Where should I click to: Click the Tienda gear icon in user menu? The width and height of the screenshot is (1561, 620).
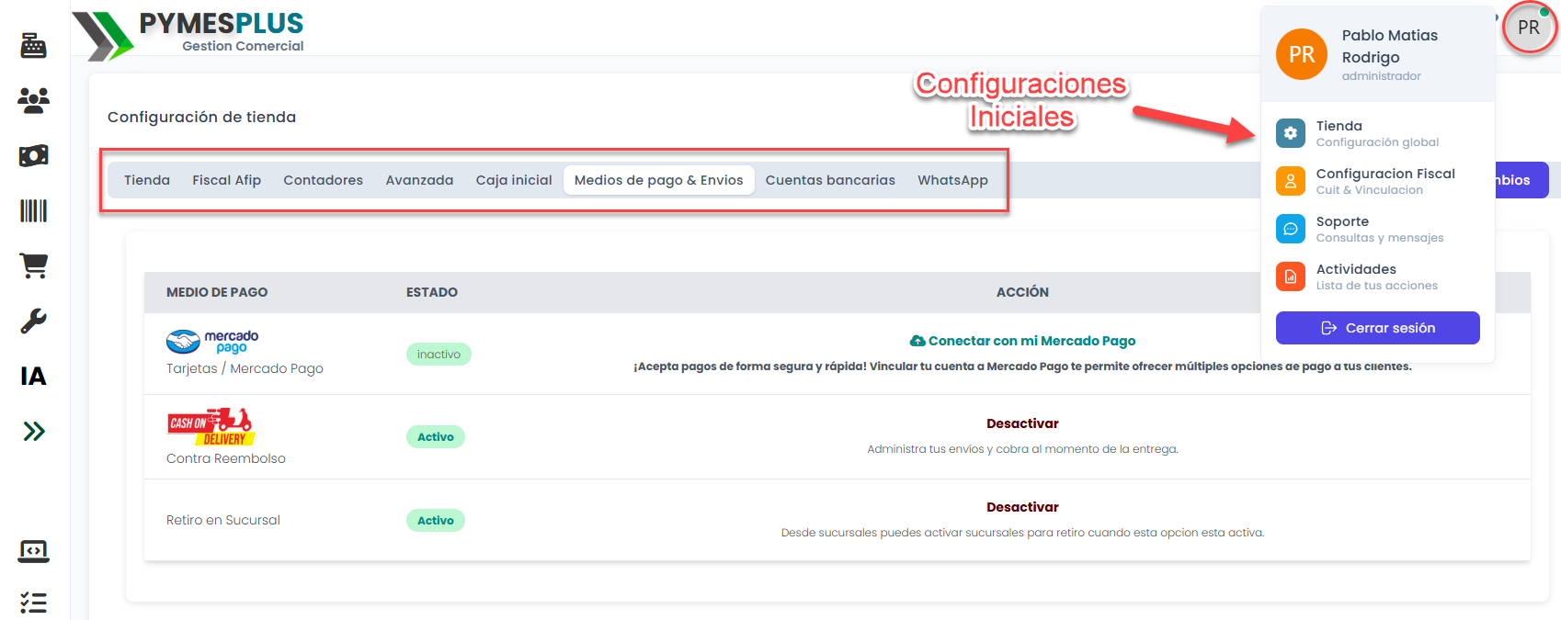coord(1291,133)
